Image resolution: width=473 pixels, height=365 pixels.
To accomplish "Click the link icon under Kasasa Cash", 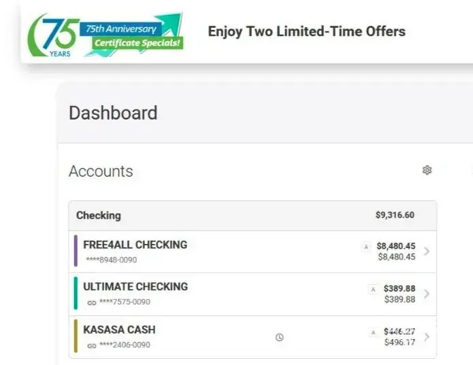I will point(92,345).
